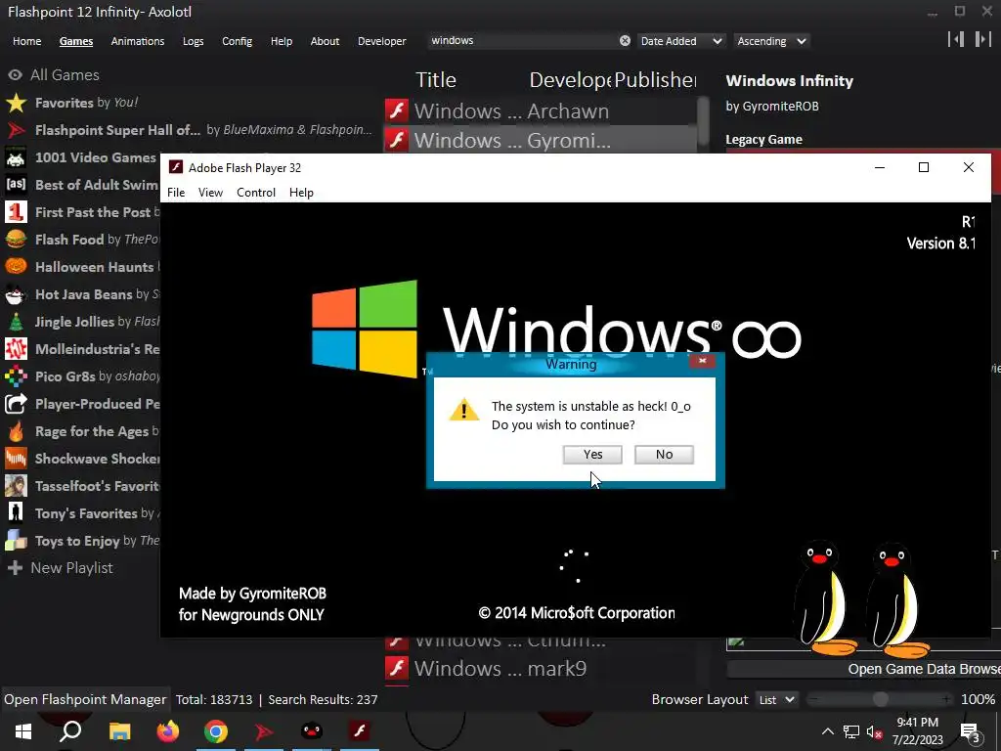Open the Developer tab

pyautogui.click(x=382, y=41)
